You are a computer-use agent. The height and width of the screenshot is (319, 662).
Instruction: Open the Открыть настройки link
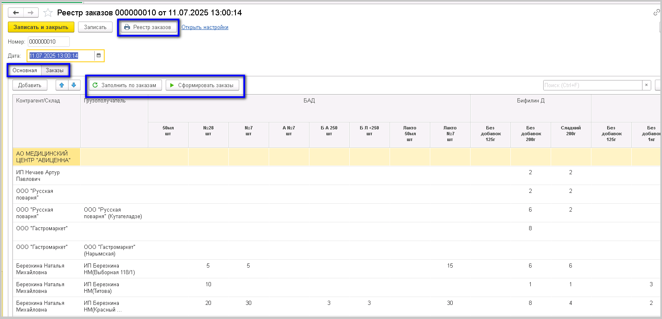point(205,27)
